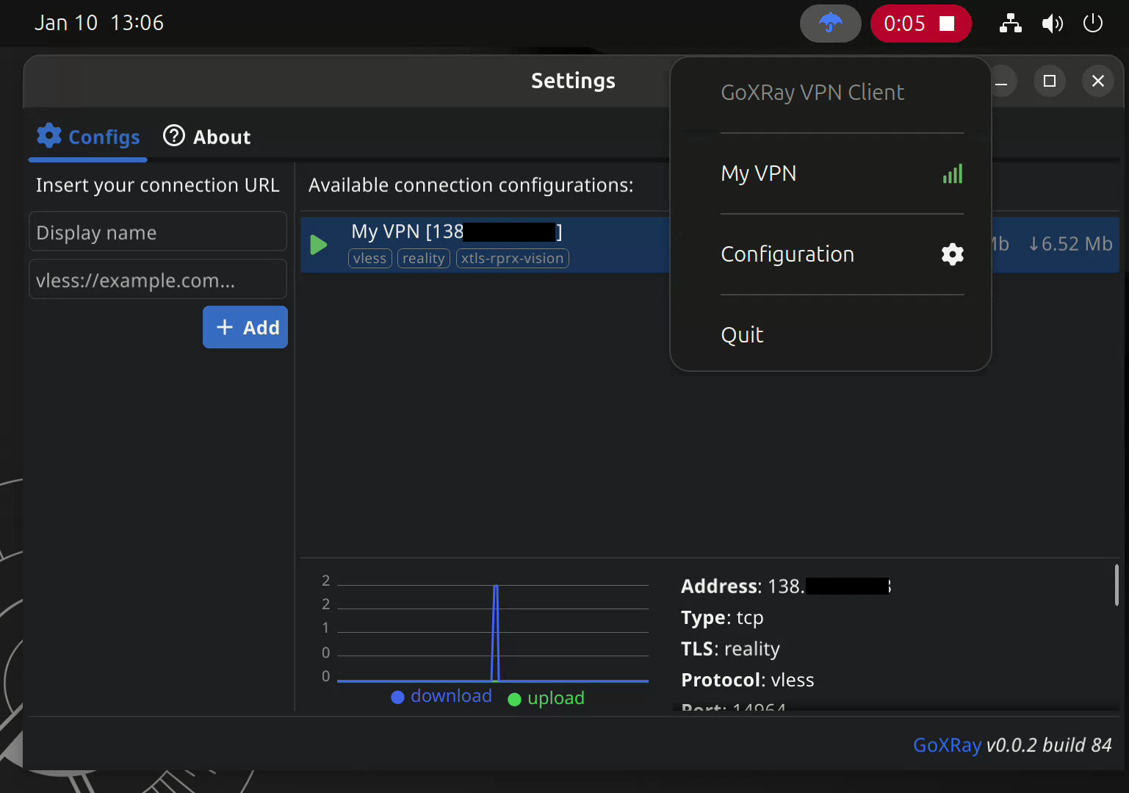
Task: Click the v0.0.2 build 84 version text
Action: click(x=1049, y=745)
